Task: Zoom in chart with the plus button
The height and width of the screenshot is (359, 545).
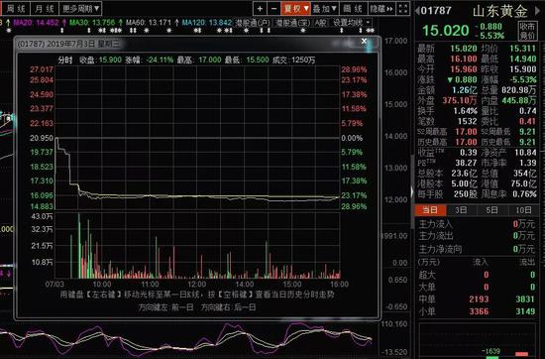Action: point(260,9)
